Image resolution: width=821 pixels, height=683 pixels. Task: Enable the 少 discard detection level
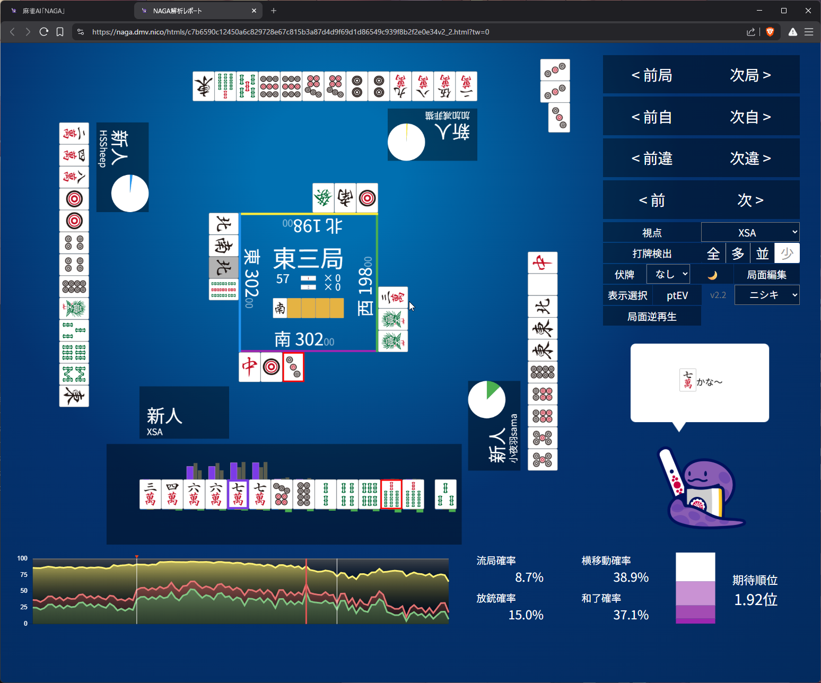point(787,253)
